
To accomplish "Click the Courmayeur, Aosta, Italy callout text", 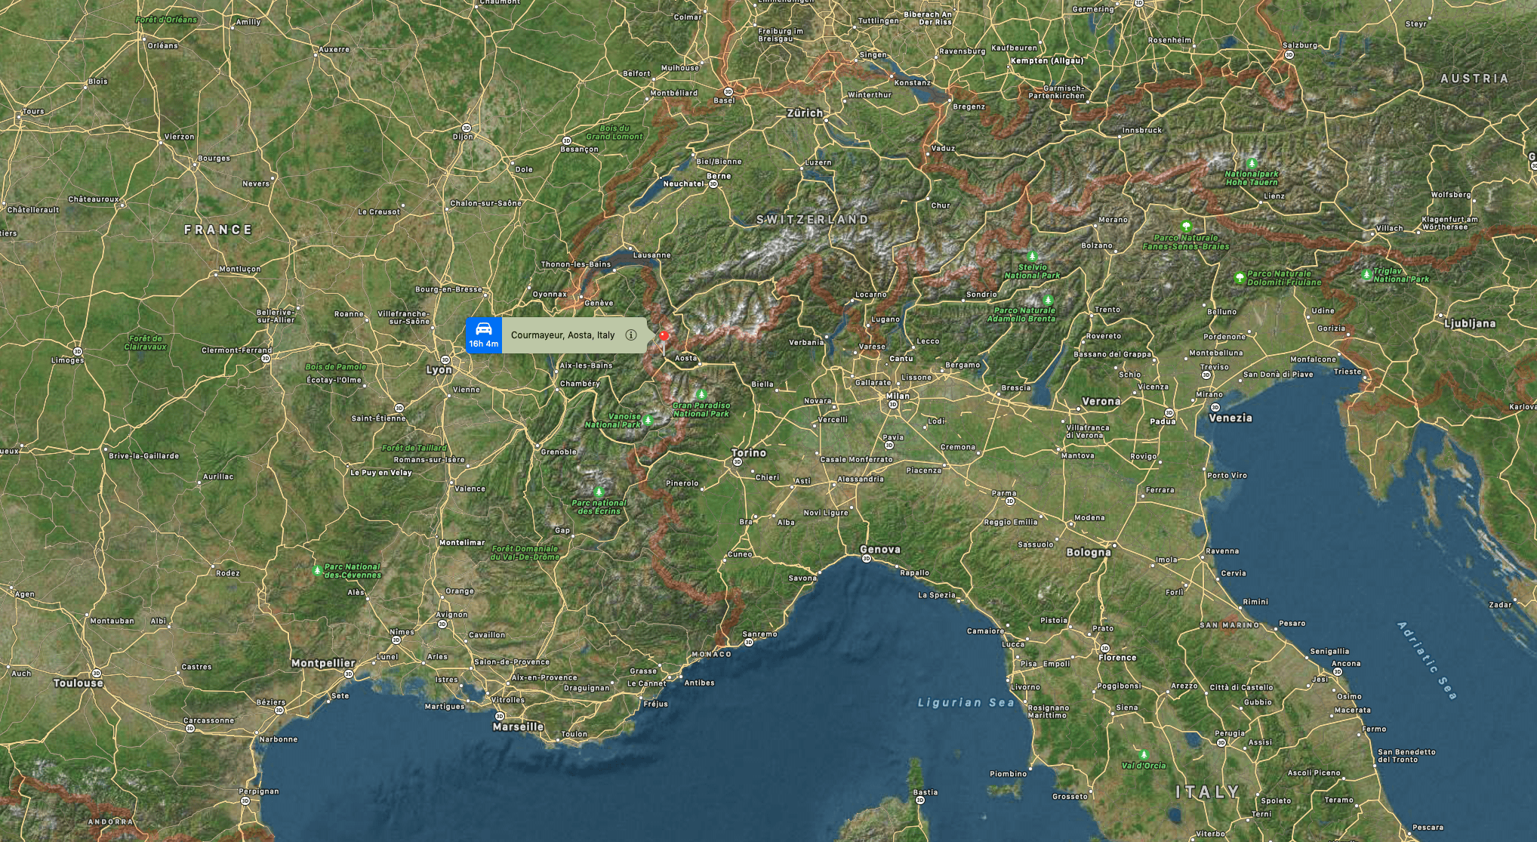I will (563, 335).
